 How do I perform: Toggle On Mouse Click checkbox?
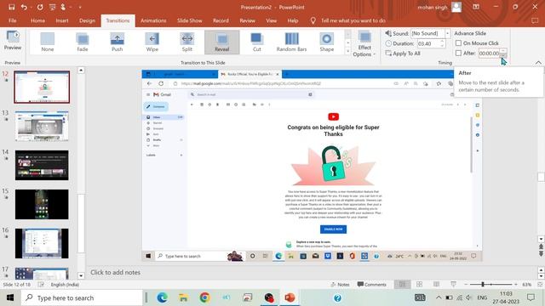coord(458,43)
